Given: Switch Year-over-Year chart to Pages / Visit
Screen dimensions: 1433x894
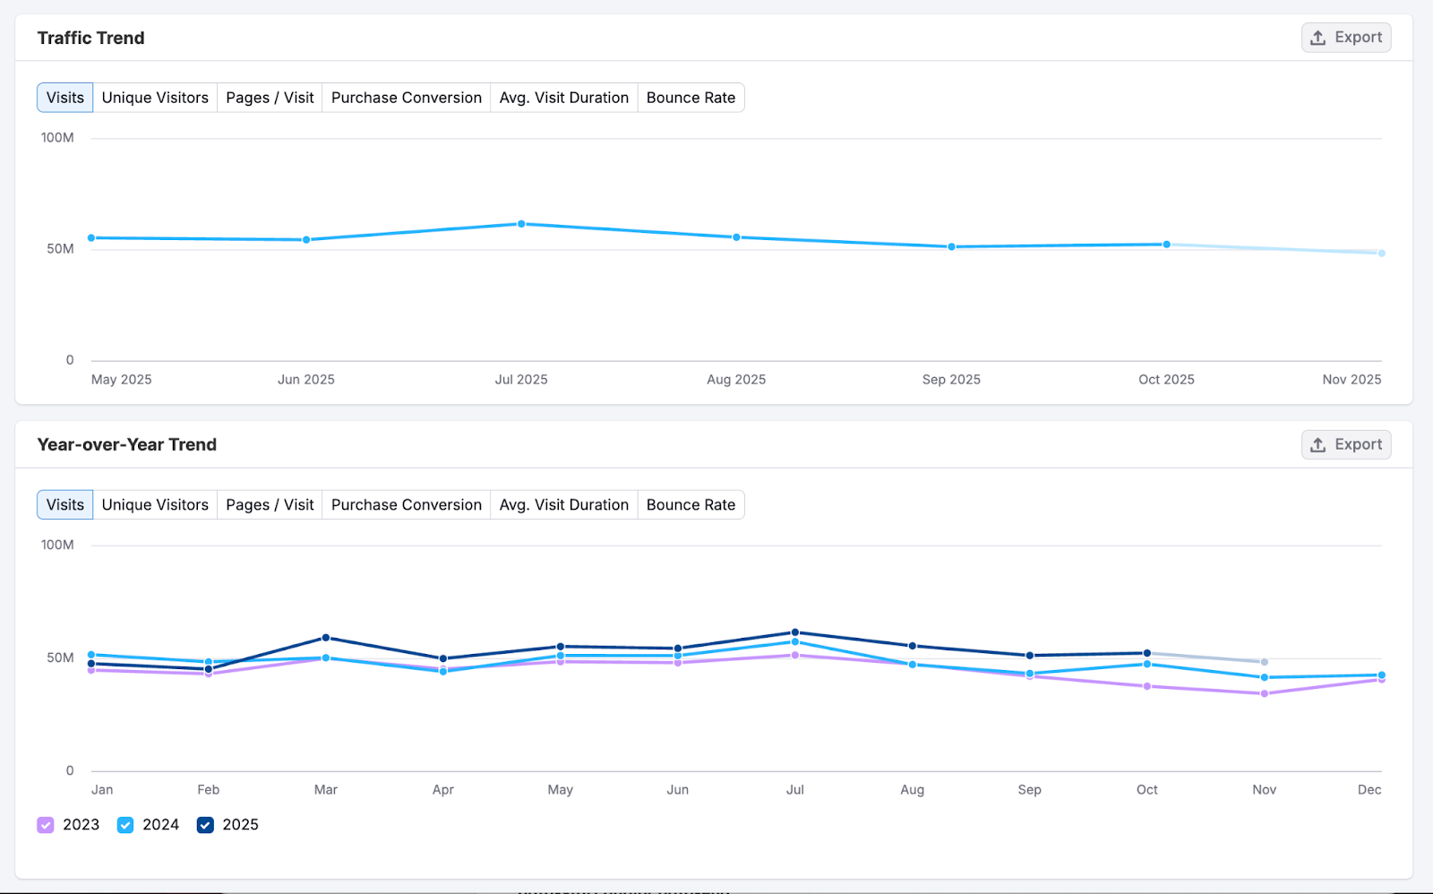Looking at the screenshot, I should pos(269,504).
